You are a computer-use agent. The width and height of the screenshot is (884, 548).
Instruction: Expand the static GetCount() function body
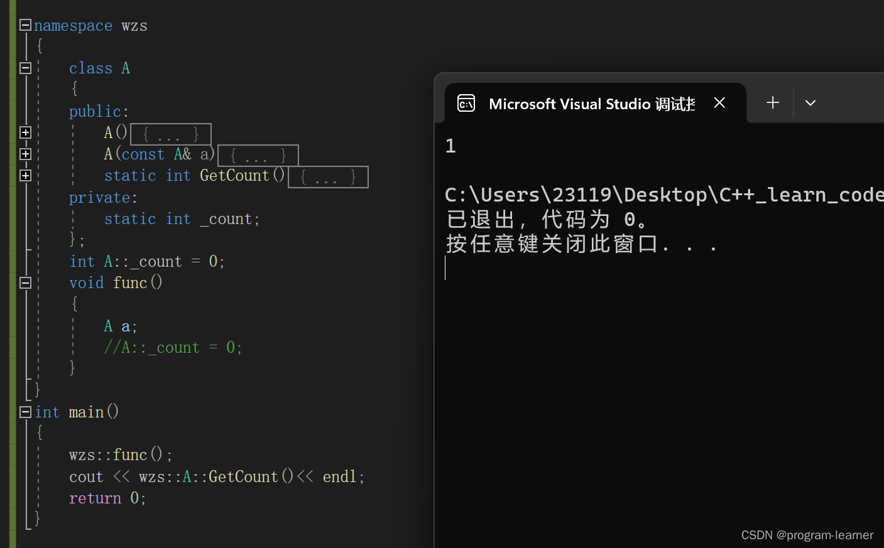pos(25,175)
